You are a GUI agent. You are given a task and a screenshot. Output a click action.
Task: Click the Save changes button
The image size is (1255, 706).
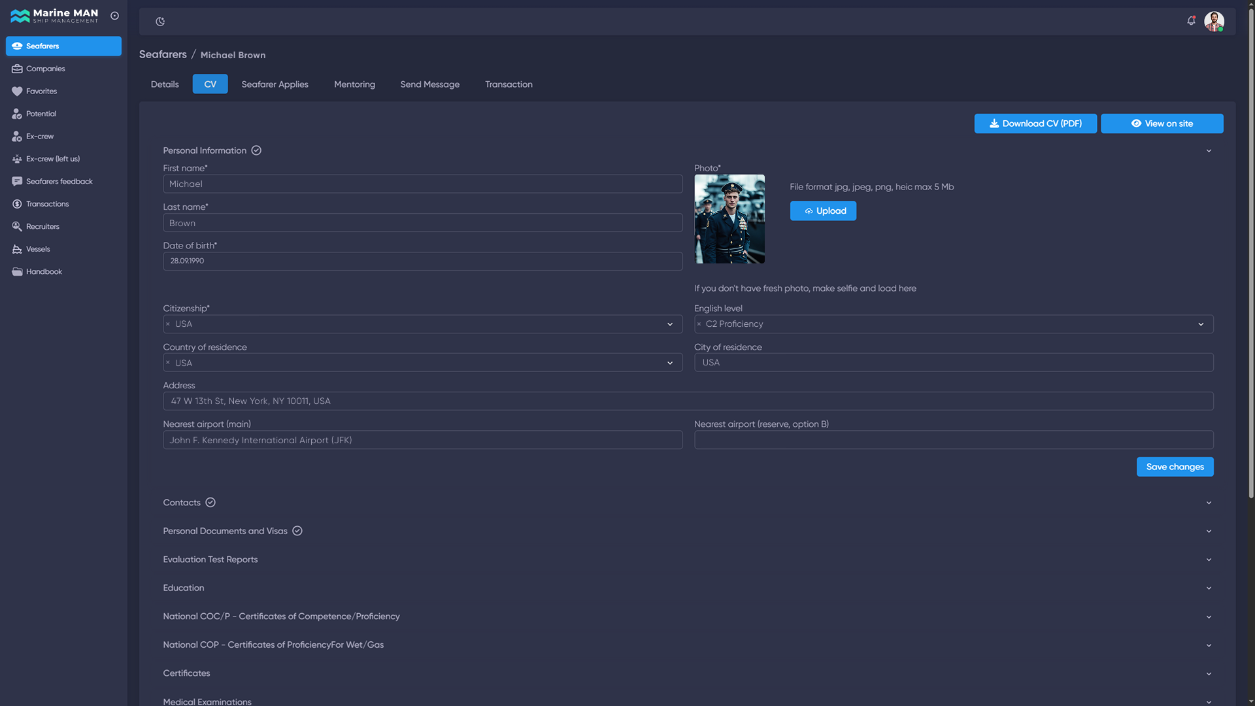click(1175, 467)
